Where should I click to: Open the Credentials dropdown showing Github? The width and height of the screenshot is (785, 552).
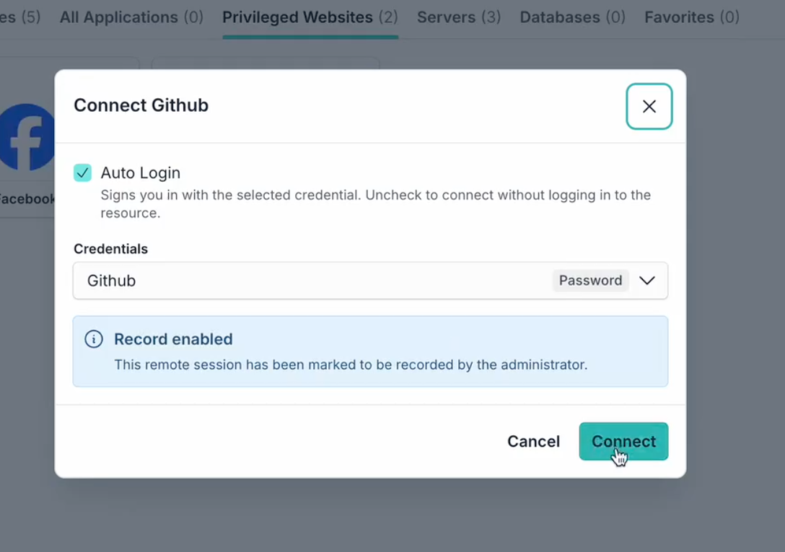(x=370, y=281)
